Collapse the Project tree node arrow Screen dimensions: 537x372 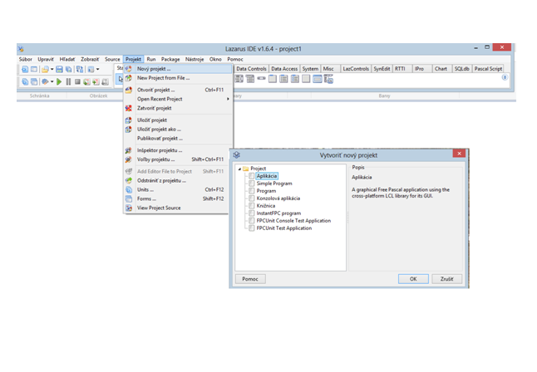pyautogui.click(x=239, y=169)
